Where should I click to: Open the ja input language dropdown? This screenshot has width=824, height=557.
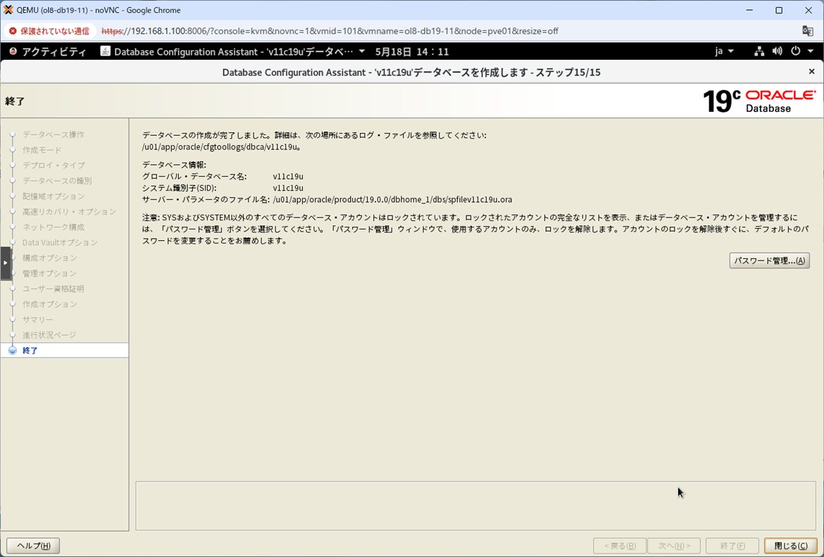725,51
